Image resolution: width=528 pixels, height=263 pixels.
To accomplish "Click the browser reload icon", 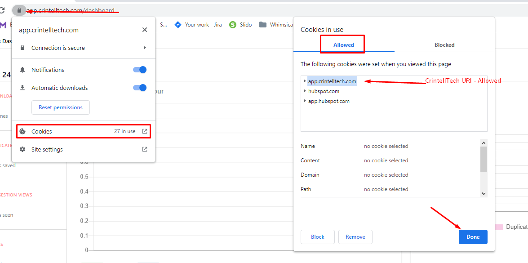I will pos(2,10).
